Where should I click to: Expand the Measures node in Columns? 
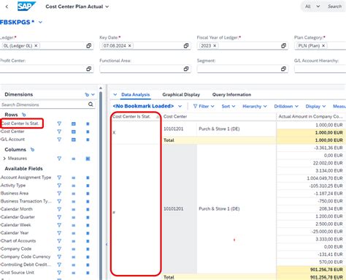tap(4, 159)
